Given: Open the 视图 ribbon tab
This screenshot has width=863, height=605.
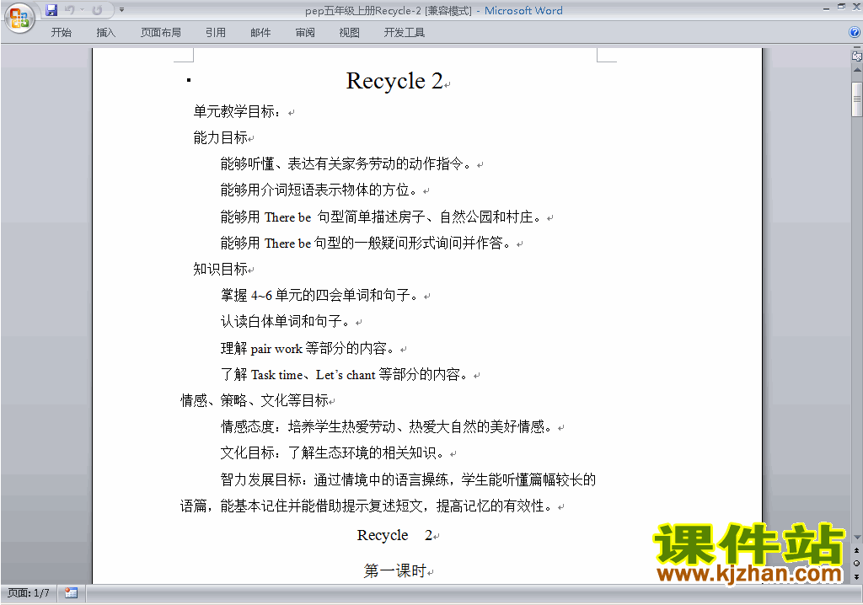Looking at the screenshot, I should click(x=350, y=33).
